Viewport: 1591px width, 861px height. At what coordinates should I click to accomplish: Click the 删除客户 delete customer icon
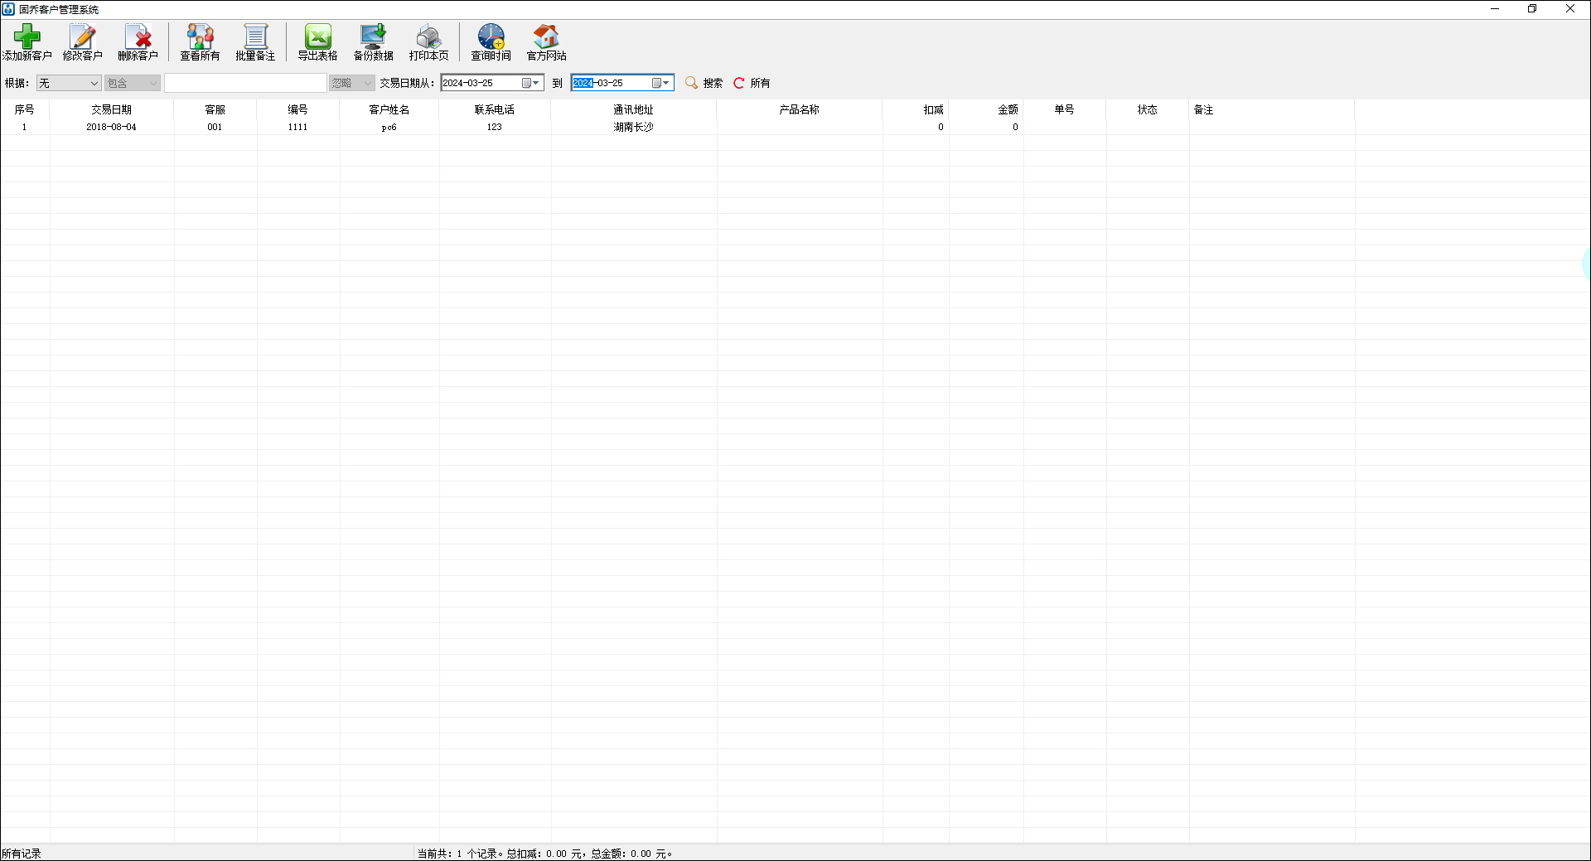[x=138, y=41]
